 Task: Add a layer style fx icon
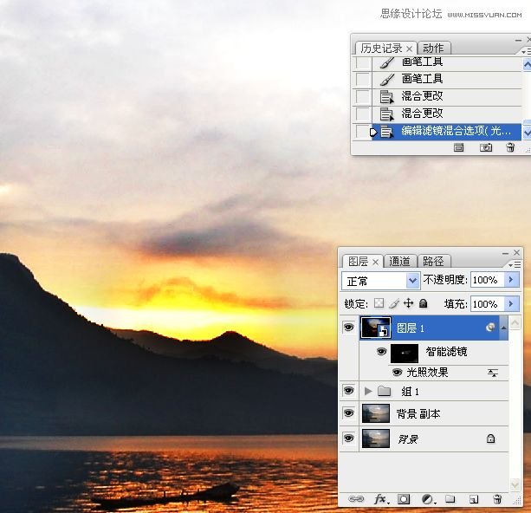382,499
